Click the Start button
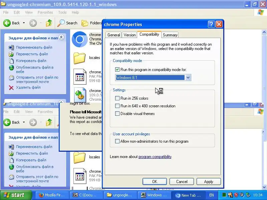The width and height of the screenshot is (267, 200). tap(16, 195)
